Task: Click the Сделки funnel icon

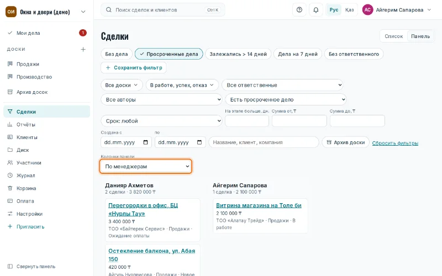Action: [x=10, y=112]
